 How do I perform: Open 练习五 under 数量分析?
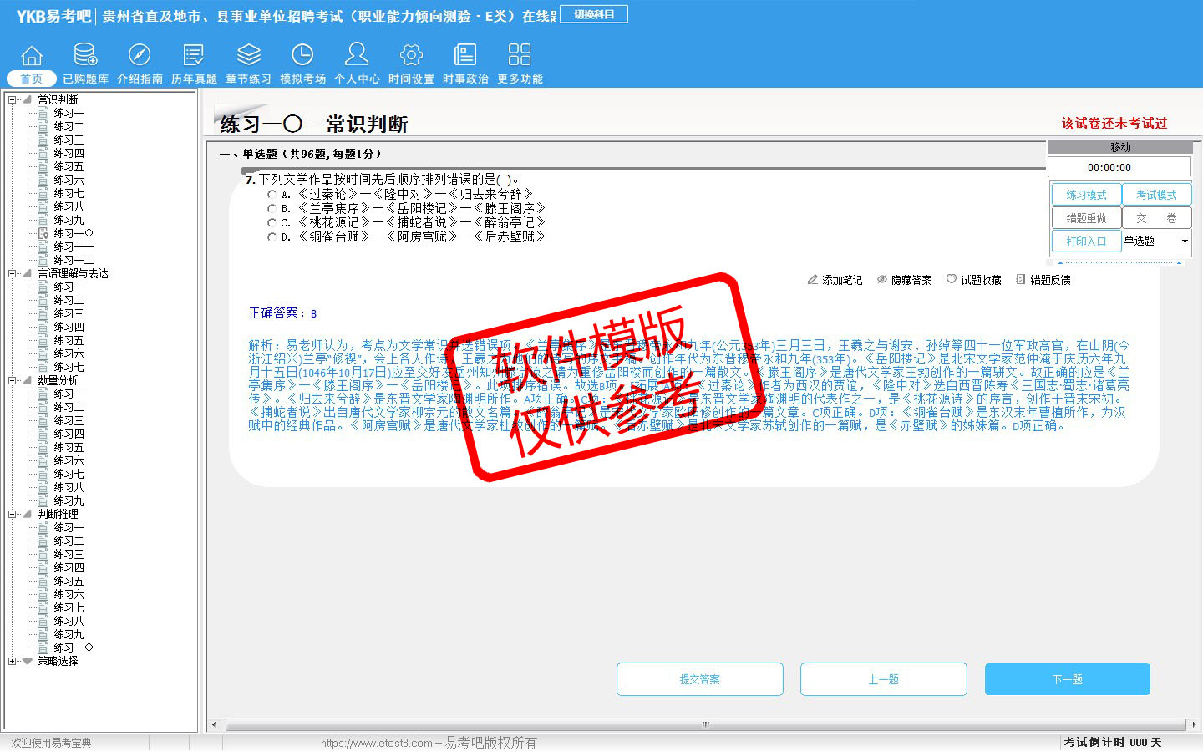click(69, 447)
